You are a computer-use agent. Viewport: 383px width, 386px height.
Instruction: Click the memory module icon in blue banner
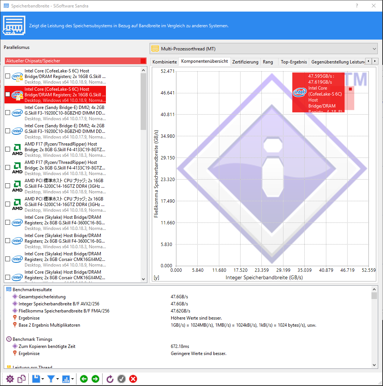pyautogui.click(x=14, y=25)
